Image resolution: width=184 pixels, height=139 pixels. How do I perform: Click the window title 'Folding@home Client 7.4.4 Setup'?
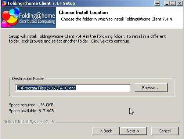coord(42,3)
